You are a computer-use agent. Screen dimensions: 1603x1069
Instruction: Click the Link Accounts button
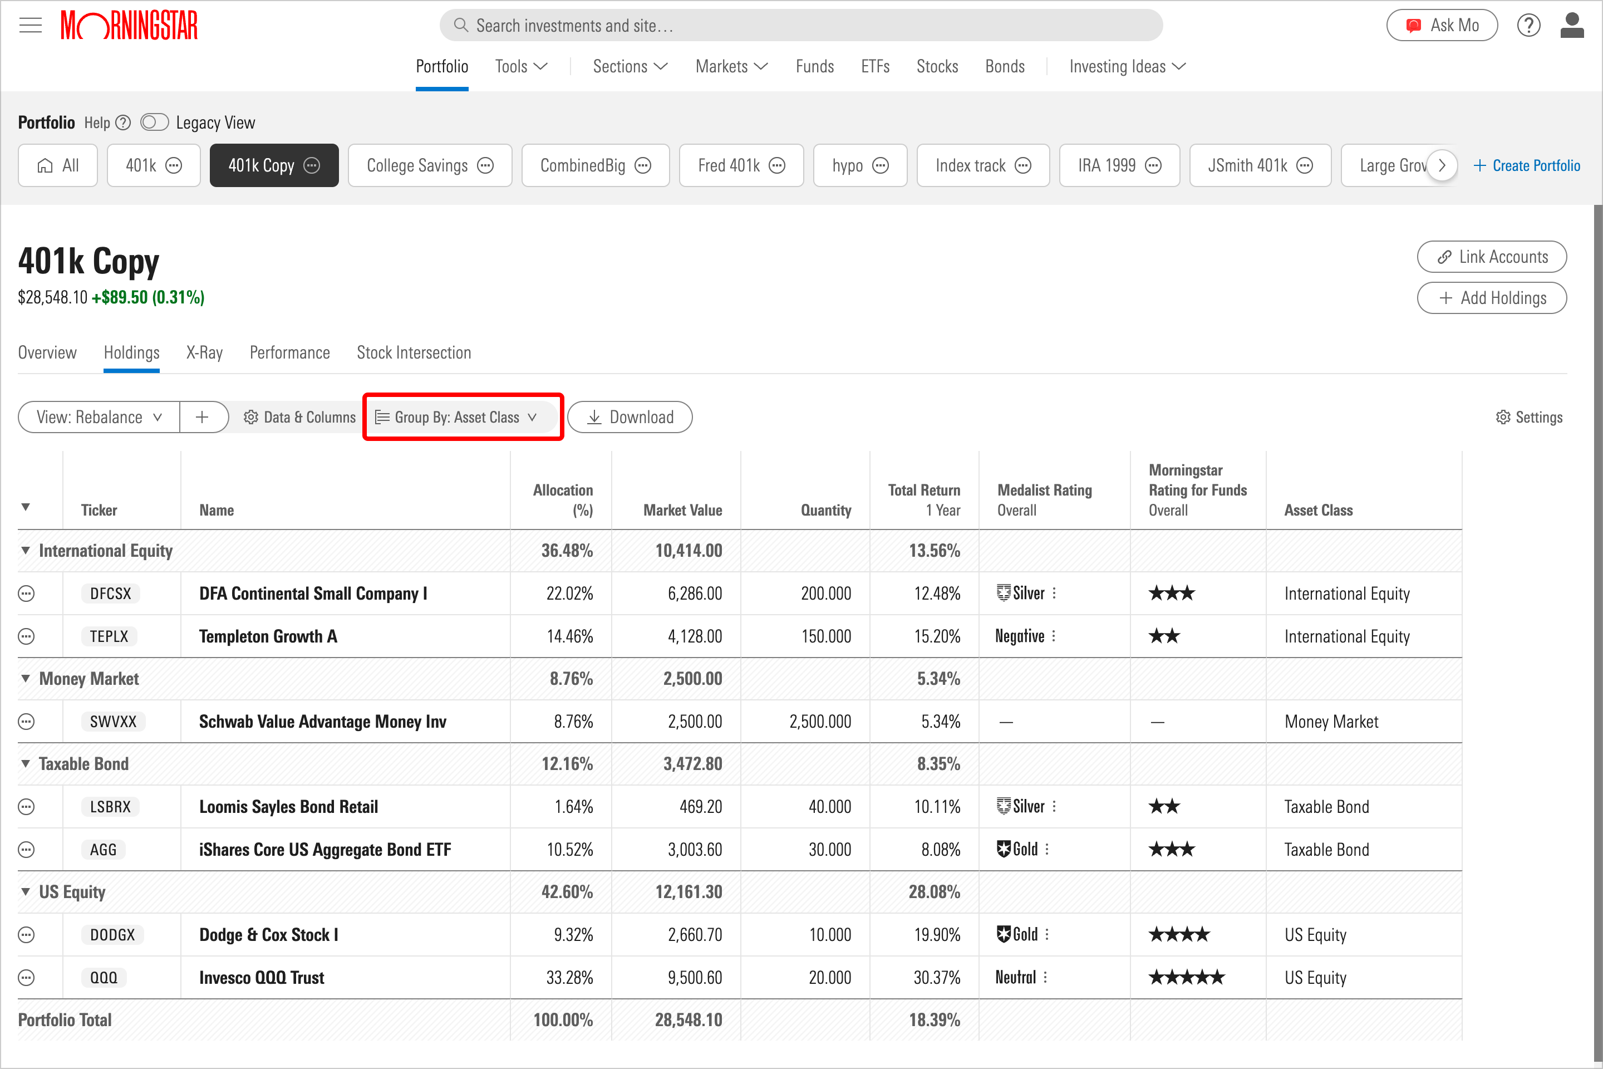point(1492,257)
